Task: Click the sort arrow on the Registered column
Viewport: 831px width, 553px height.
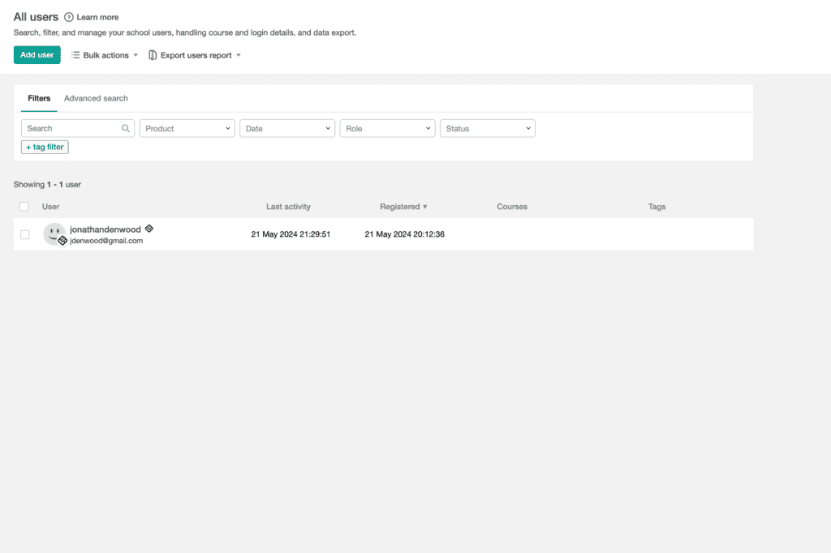Action: (426, 207)
